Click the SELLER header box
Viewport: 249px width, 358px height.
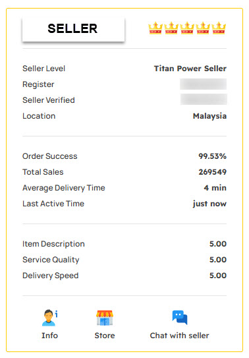point(73,29)
